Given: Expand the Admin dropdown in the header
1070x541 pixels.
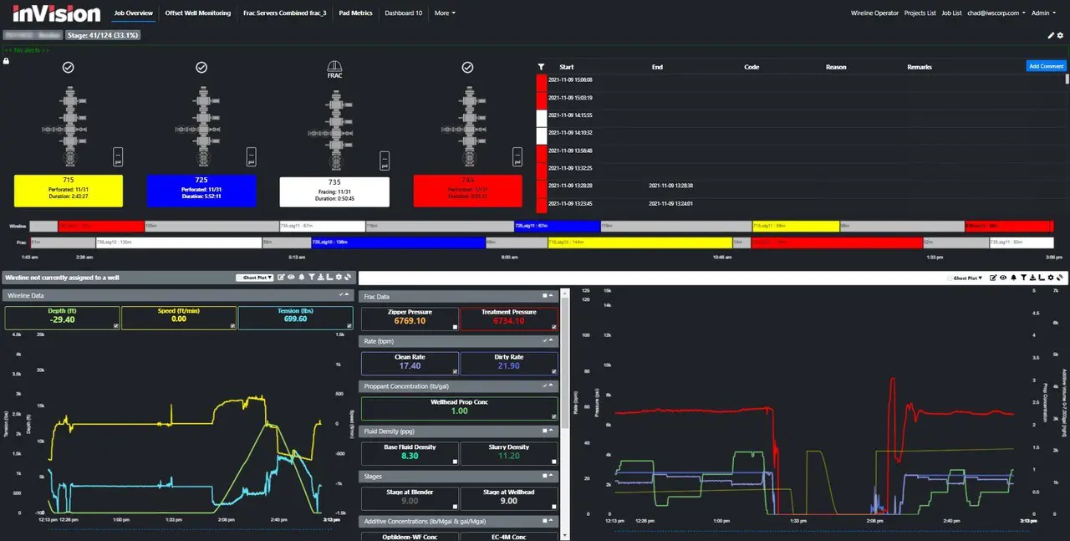Looking at the screenshot, I should click(x=1042, y=13).
